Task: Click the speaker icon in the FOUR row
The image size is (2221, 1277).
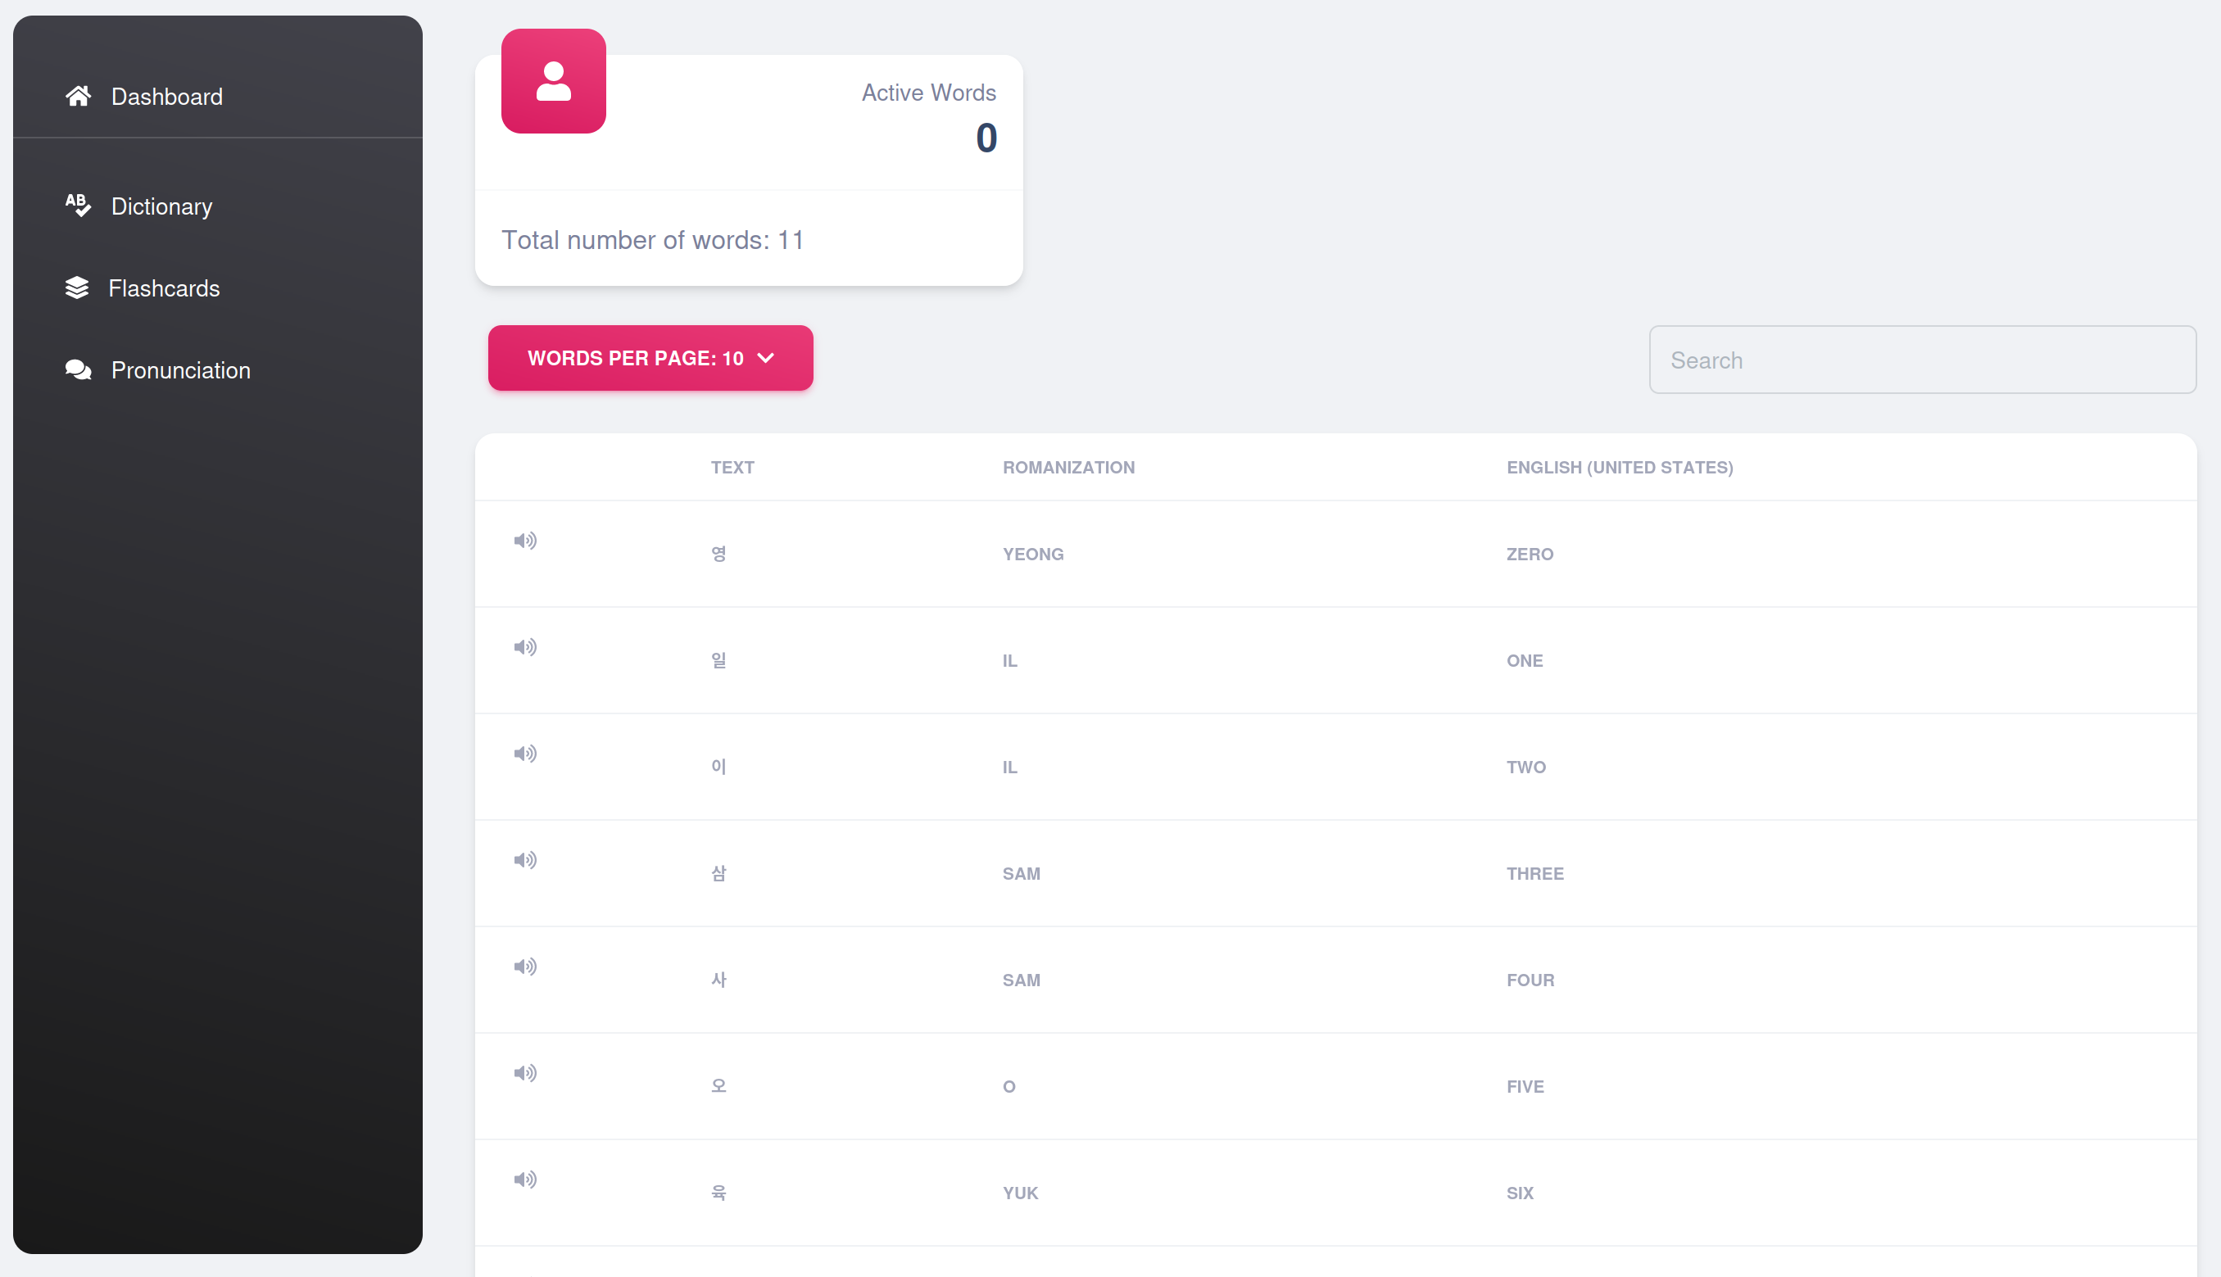Action: point(524,967)
